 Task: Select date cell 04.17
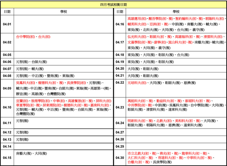pyautogui.click(x=120, y=42)
